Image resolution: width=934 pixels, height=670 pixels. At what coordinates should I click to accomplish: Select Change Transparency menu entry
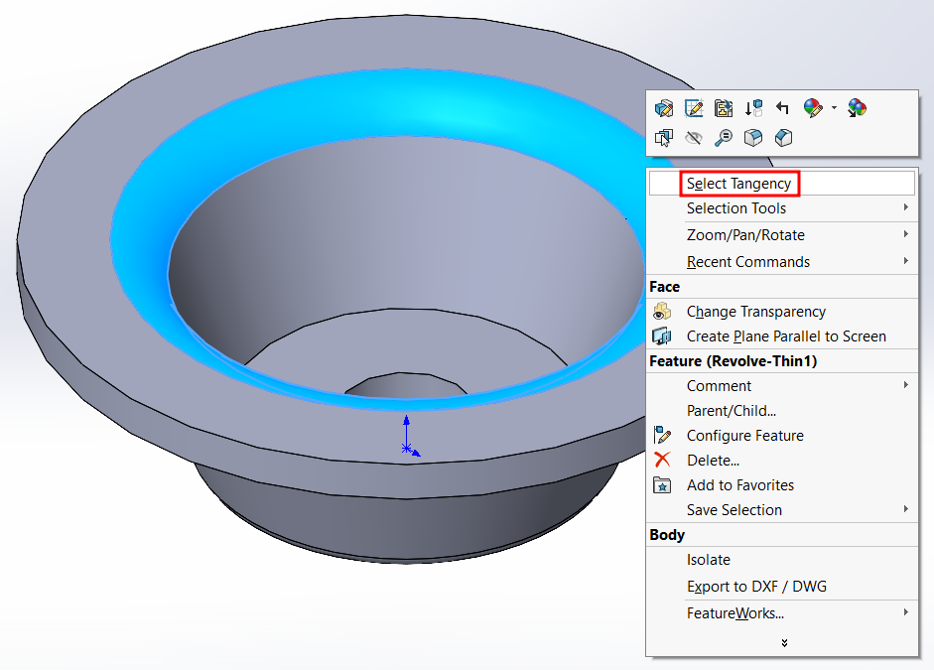click(755, 312)
